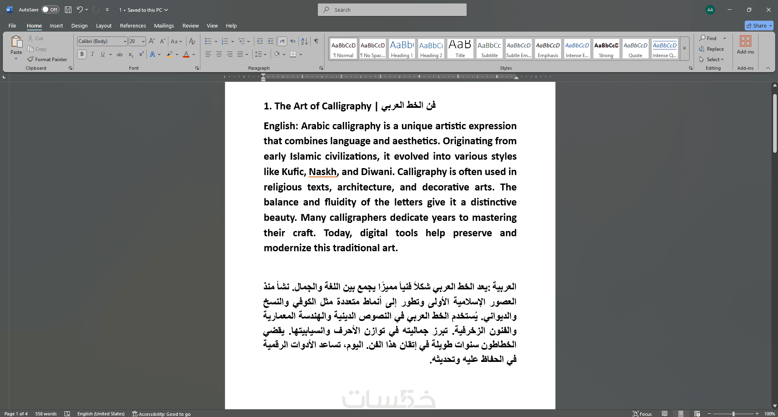
Task: Open the Change Case dropdown
Action: [176, 41]
